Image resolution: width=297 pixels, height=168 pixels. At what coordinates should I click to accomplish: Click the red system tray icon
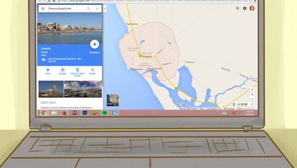click(x=233, y=113)
